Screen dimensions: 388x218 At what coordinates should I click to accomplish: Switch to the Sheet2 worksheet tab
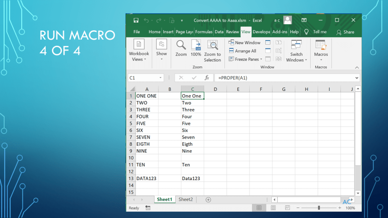click(186, 199)
